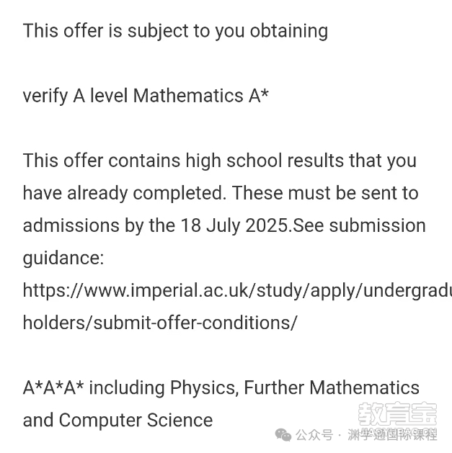Click the word 'guidance:'
This screenshot has width=452, height=453.
click(x=63, y=259)
